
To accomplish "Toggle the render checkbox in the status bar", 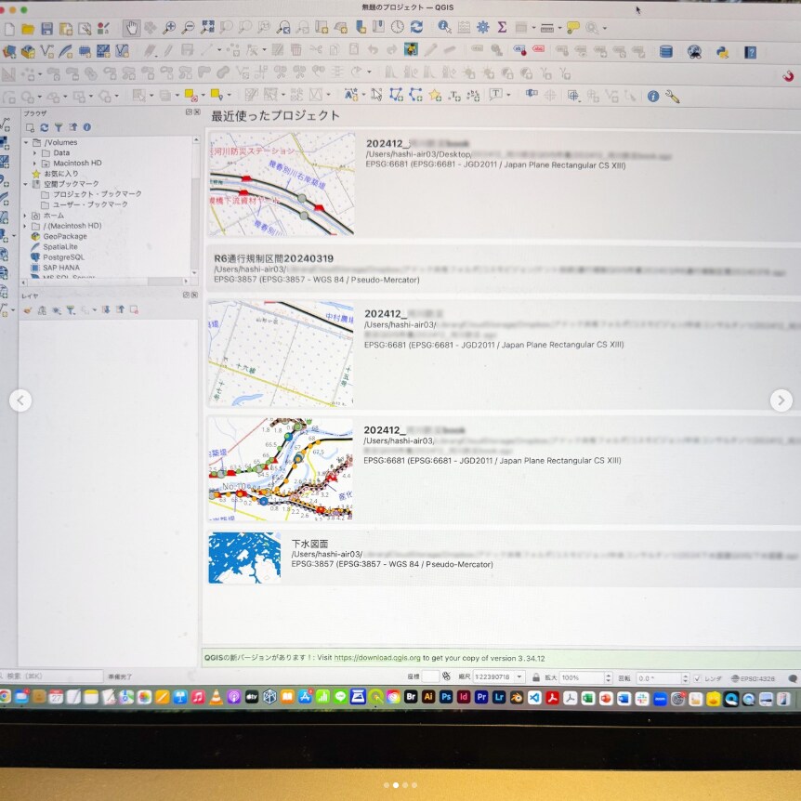I will pyautogui.click(x=697, y=678).
